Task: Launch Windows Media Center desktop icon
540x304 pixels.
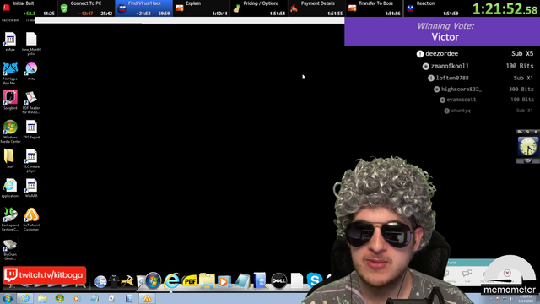Action: coord(10,132)
